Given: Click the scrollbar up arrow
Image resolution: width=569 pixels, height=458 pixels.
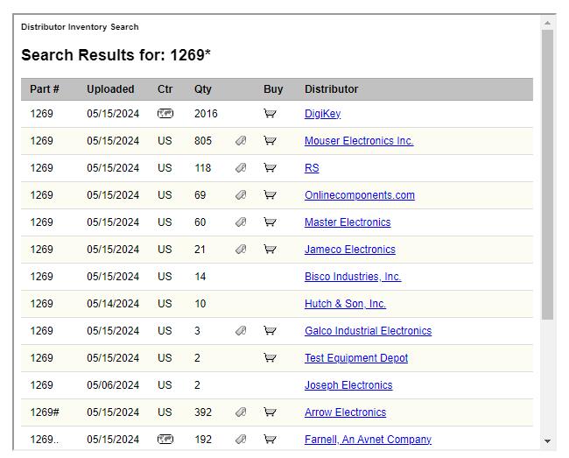Looking at the screenshot, I should pos(547,24).
